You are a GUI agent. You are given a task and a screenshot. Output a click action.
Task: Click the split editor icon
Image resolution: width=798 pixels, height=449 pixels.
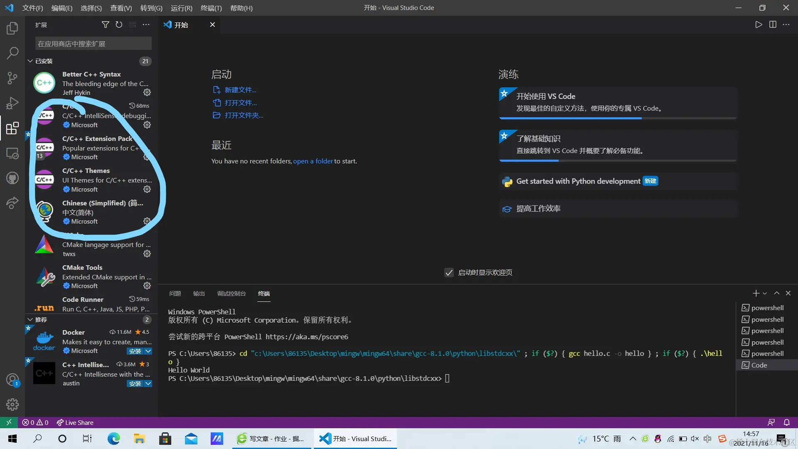[773, 25]
